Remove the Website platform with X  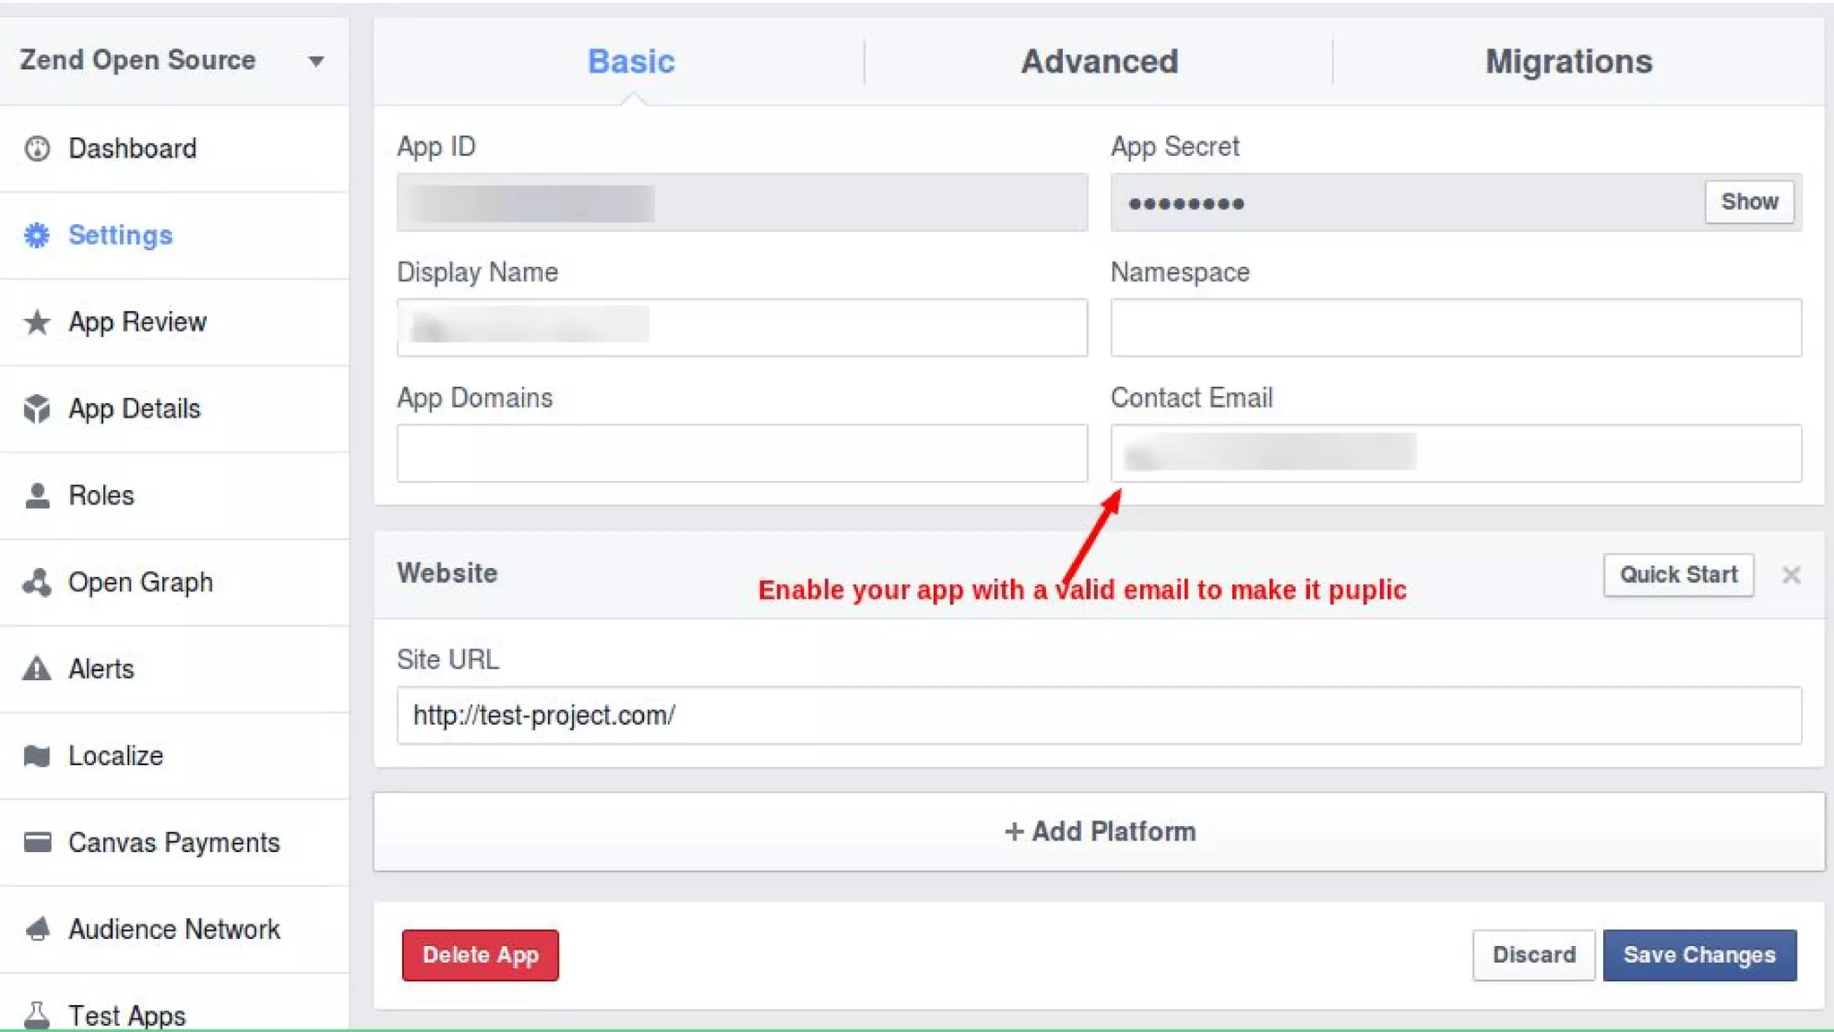coord(1790,575)
